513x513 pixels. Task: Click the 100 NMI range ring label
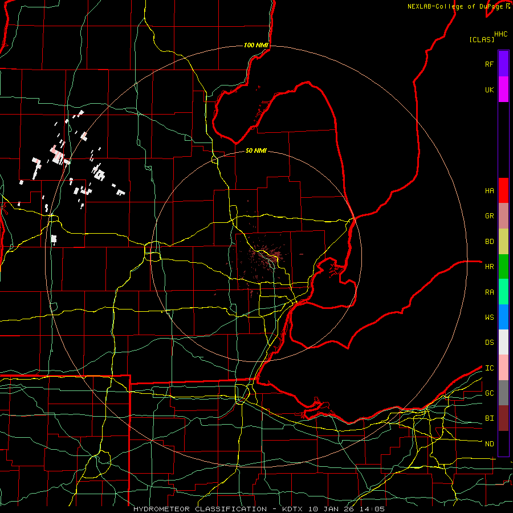click(x=256, y=45)
